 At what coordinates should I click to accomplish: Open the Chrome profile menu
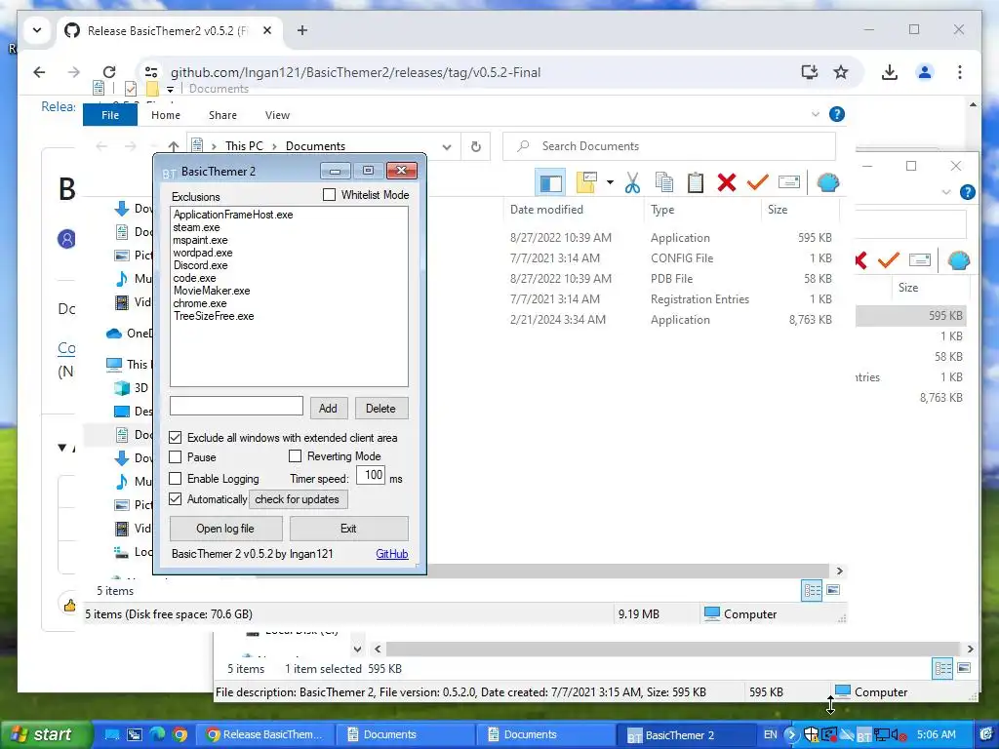point(925,72)
